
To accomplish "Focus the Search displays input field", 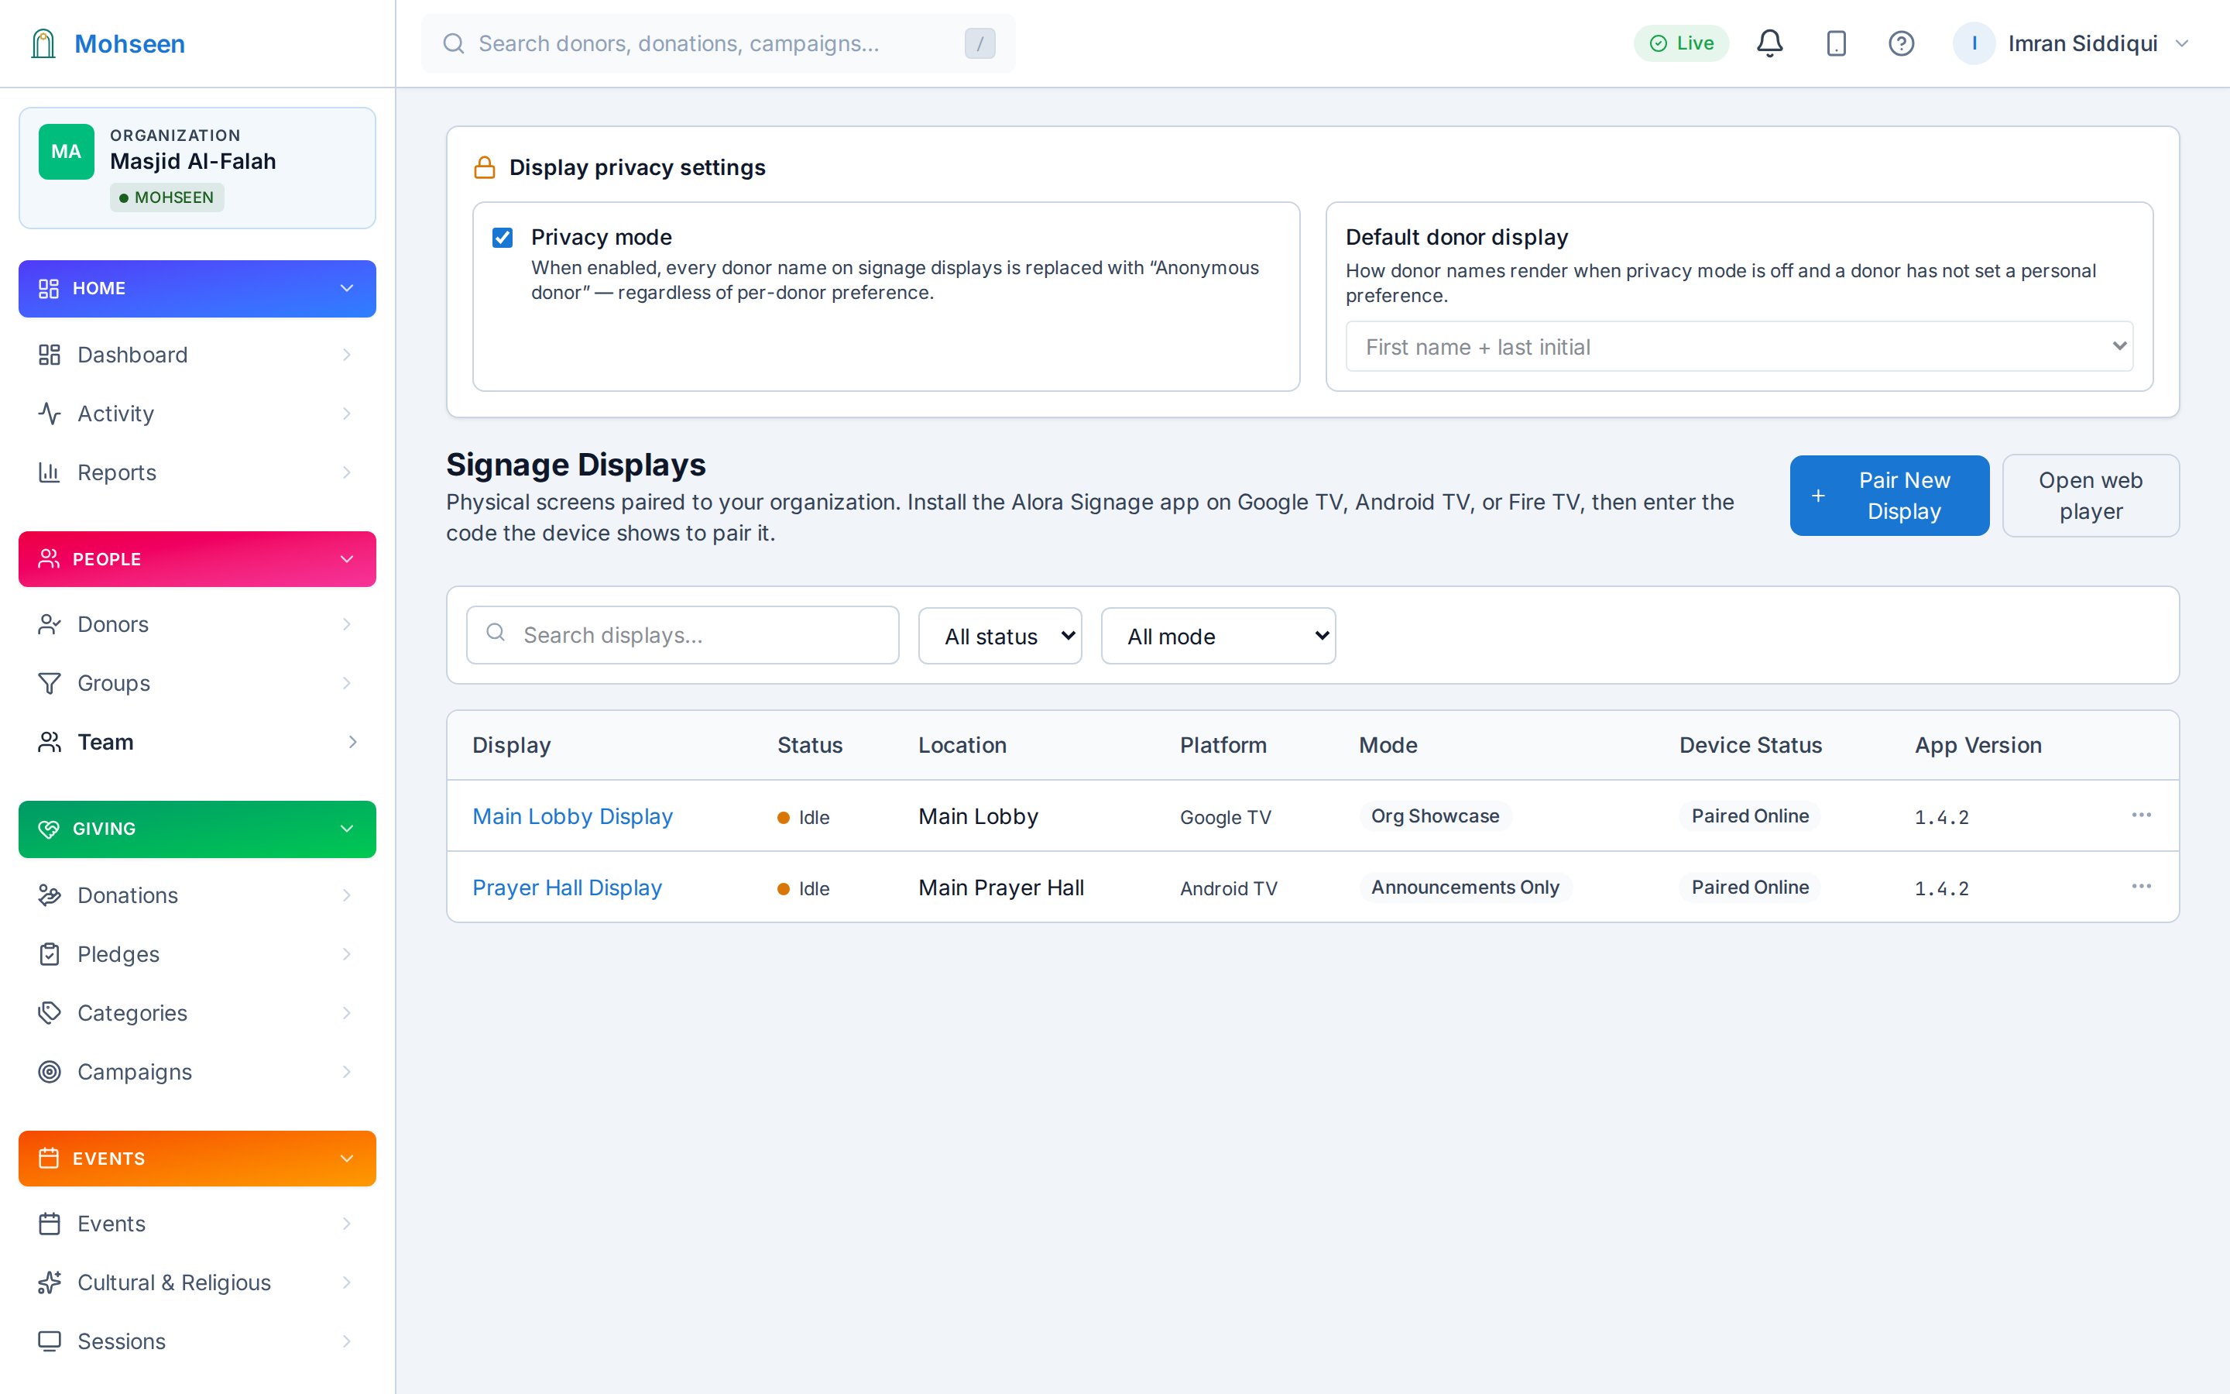I will pos(683,635).
